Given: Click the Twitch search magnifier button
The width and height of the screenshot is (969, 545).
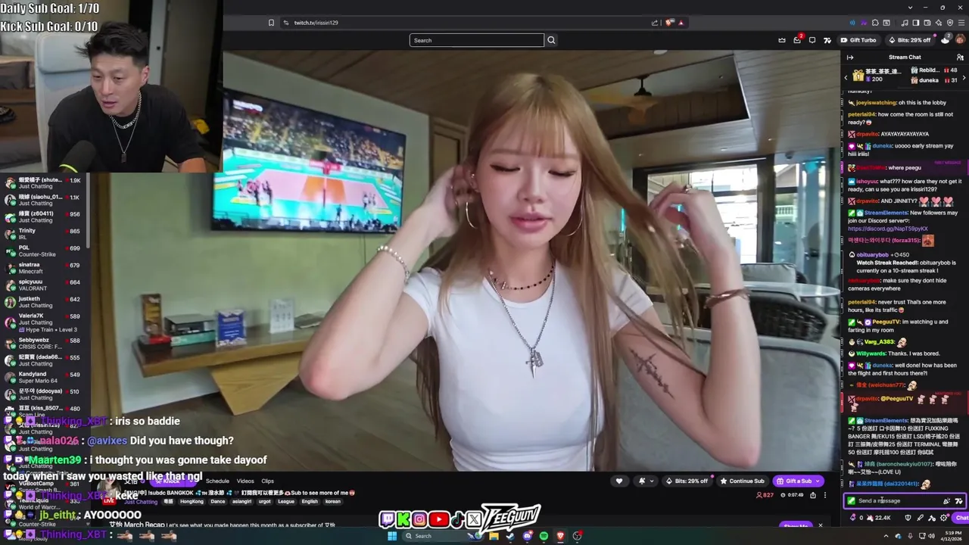Looking at the screenshot, I should tap(551, 40).
